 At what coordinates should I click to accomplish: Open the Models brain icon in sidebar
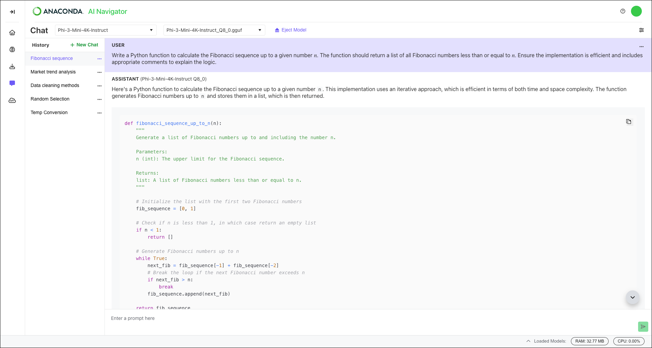click(12, 49)
